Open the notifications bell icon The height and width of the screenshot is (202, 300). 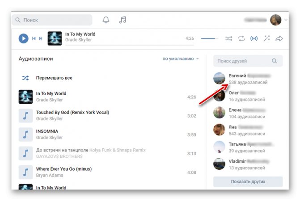pos(106,20)
